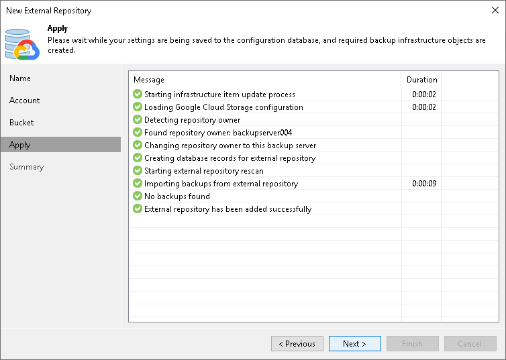Image resolution: width=506 pixels, height=360 pixels.
Task: Click 'Found repository owner: backupserver004' text
Action: [x=218, y=133]
